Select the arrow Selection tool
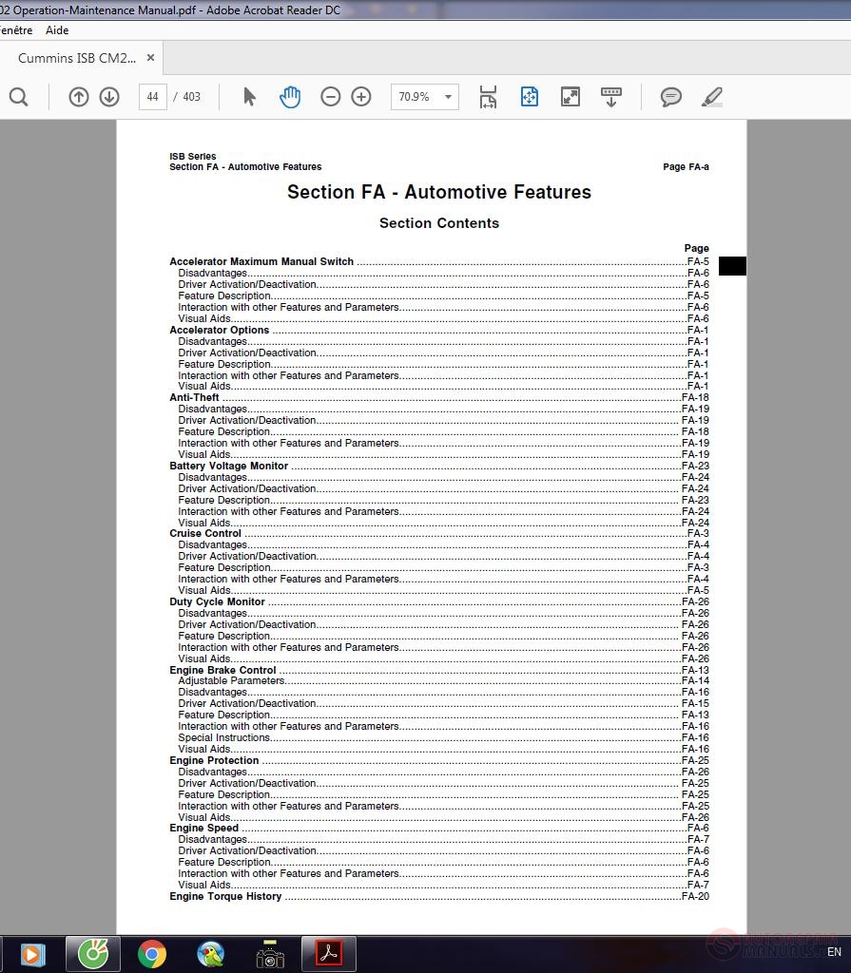Viewport: 851px width, 973px height. pyautogui.click(x=250, y=97)
